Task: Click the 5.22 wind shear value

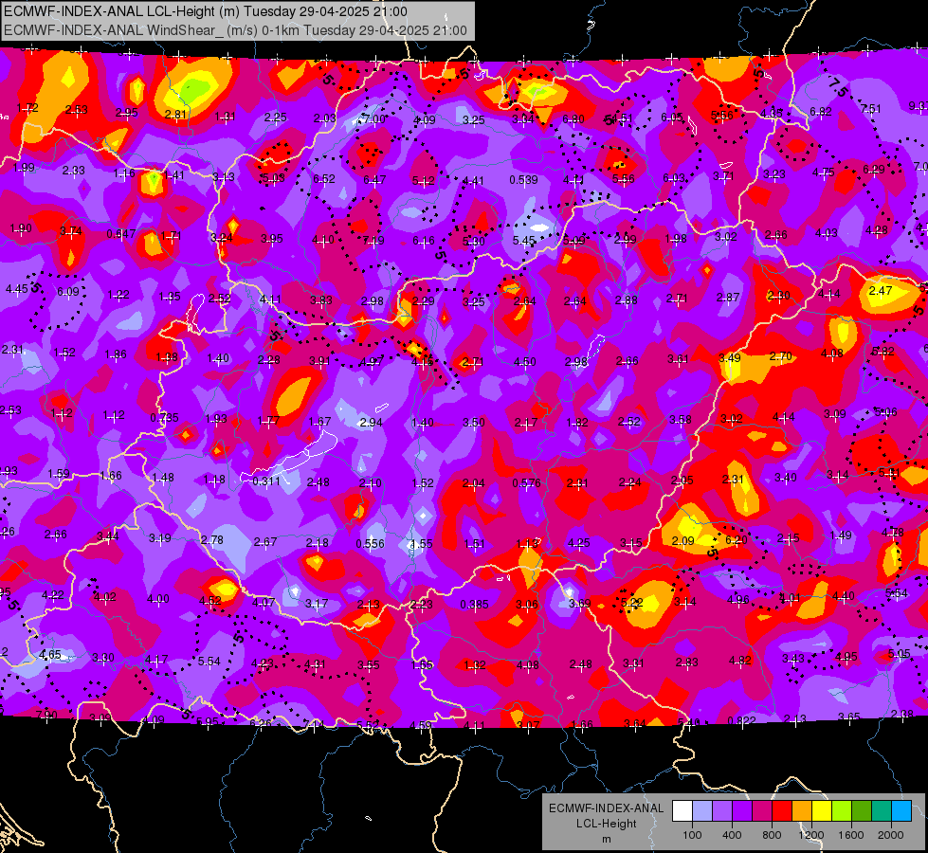Action: [631, 602]
